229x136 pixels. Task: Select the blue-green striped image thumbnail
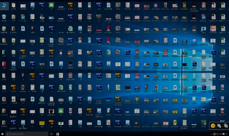(x=108, y=100)
